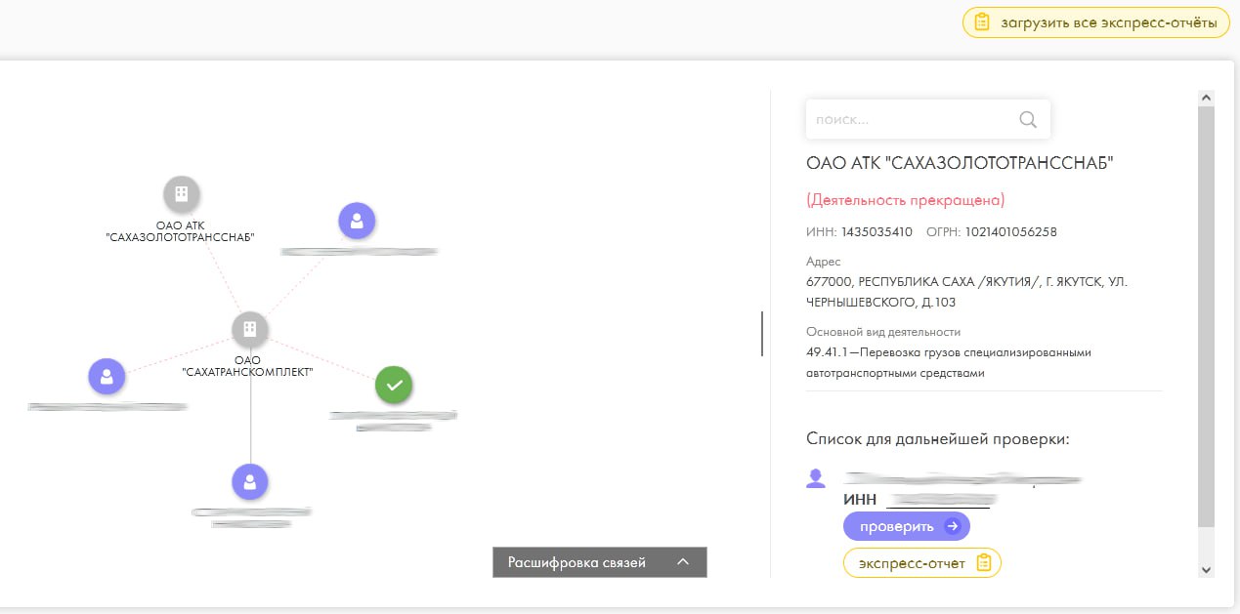
Task: Select the ОАО "САХАТРАНСКОМПЛЕКТ" building node icon
Action: point(250,329)
